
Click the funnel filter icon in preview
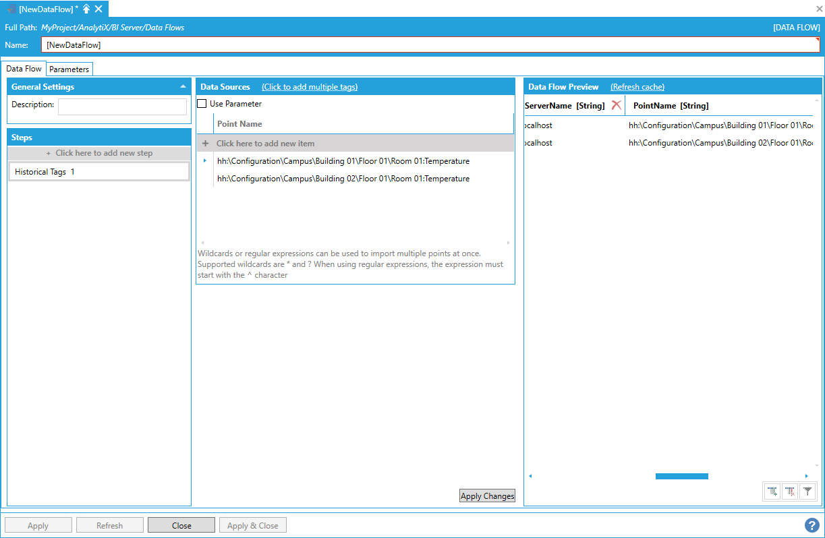pyautogui.click(x=807, y=492)
